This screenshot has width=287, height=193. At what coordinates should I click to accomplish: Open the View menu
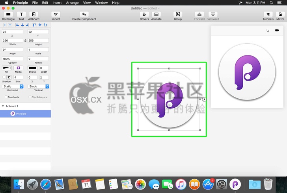pos(87,3)
